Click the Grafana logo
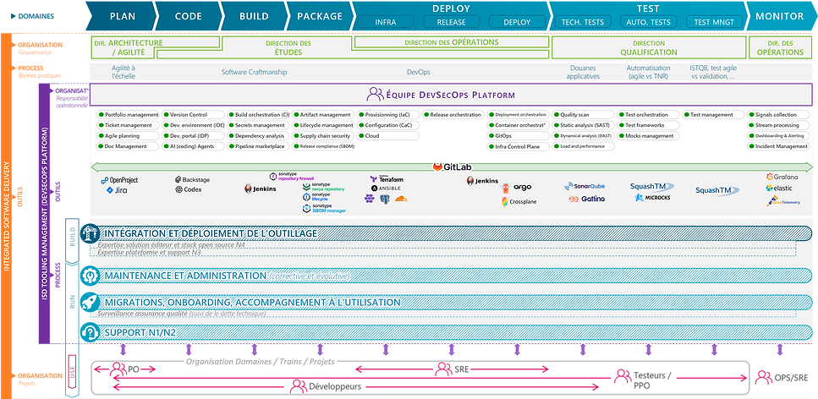This screenshot has width=818, height=399. click(782, 177)
